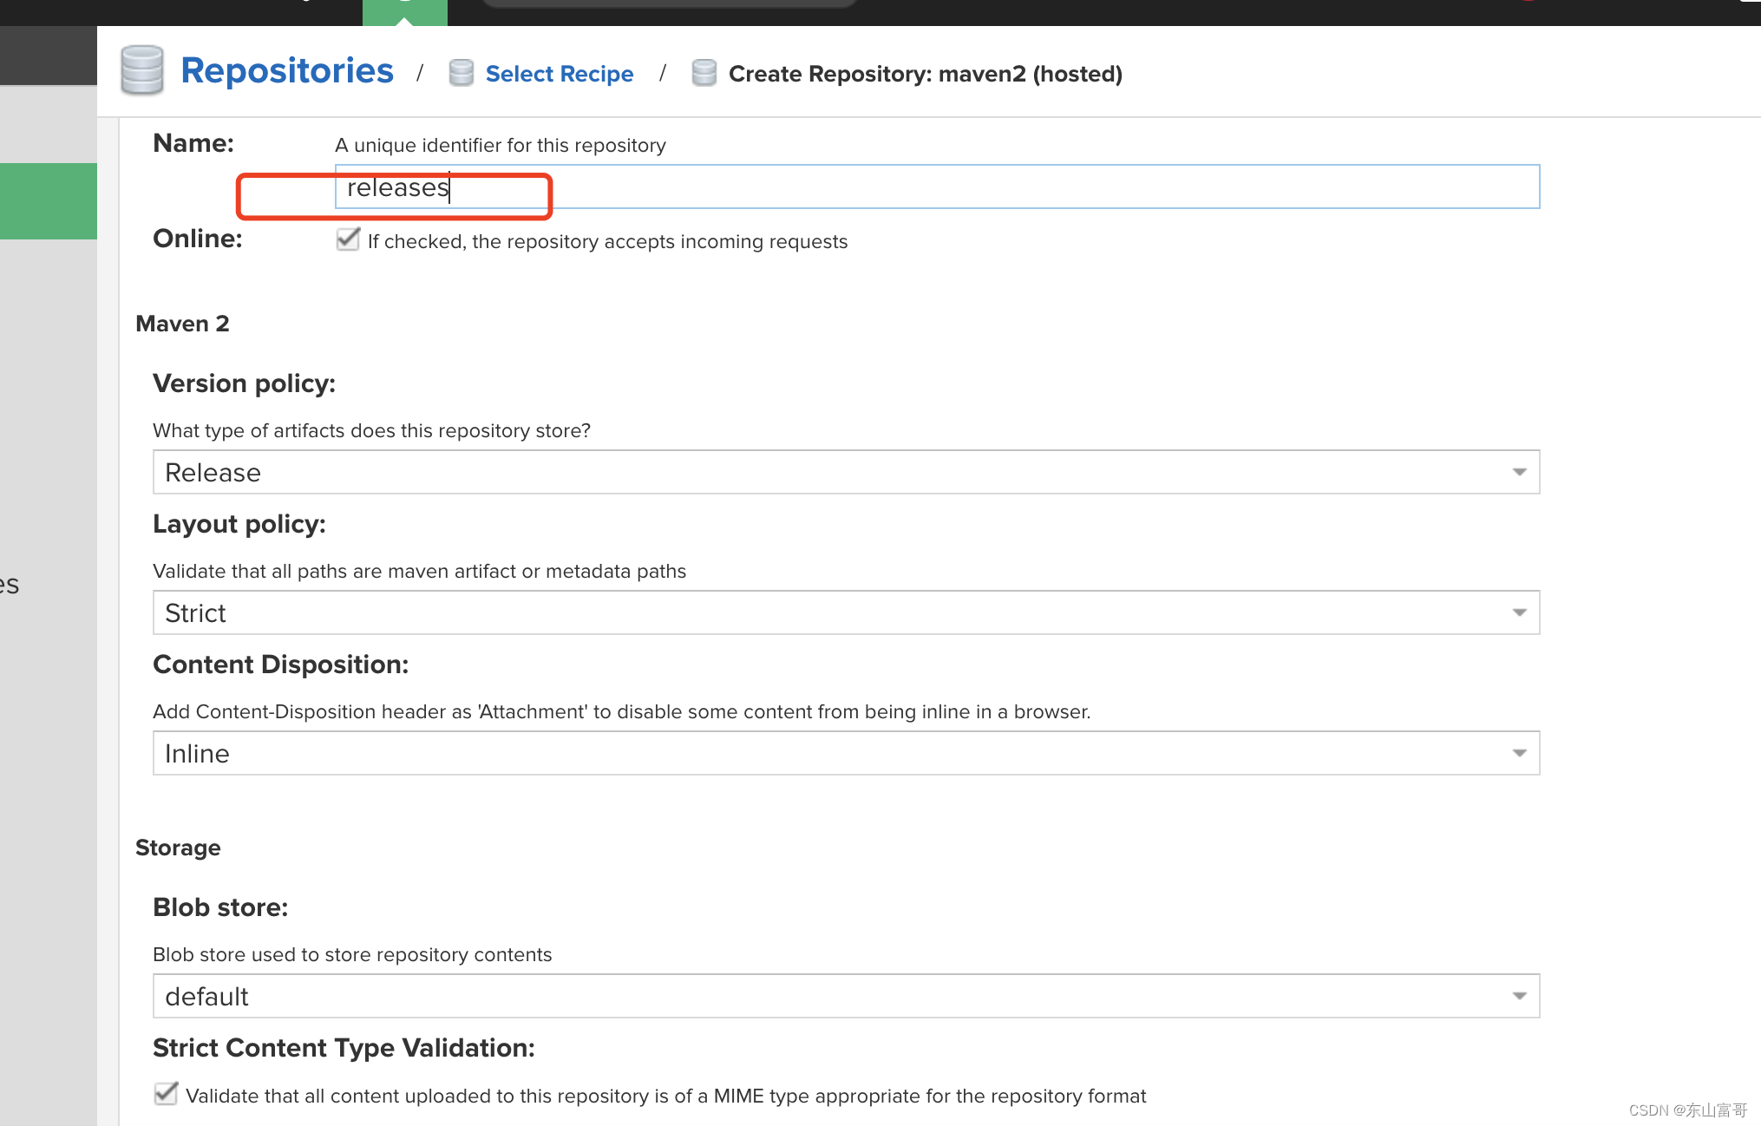Go back to Select Recipe
1761x1126 pixels.
tap(560, 74)
